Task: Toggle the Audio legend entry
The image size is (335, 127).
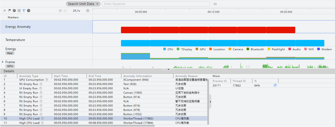Action: (290, 49)
